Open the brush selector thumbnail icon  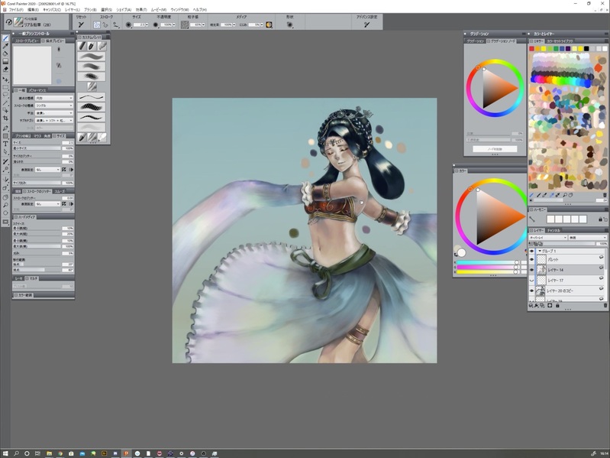(18, 22)
